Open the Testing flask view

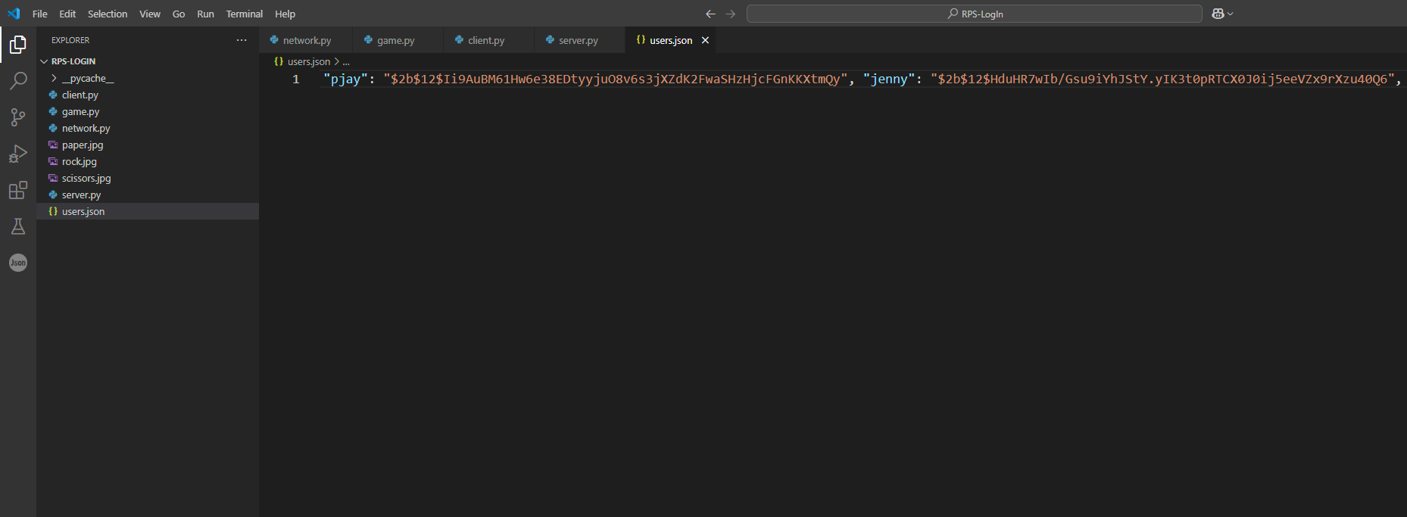tap(18, 226)
